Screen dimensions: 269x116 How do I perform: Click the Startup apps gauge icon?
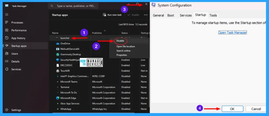click(7, 46)
